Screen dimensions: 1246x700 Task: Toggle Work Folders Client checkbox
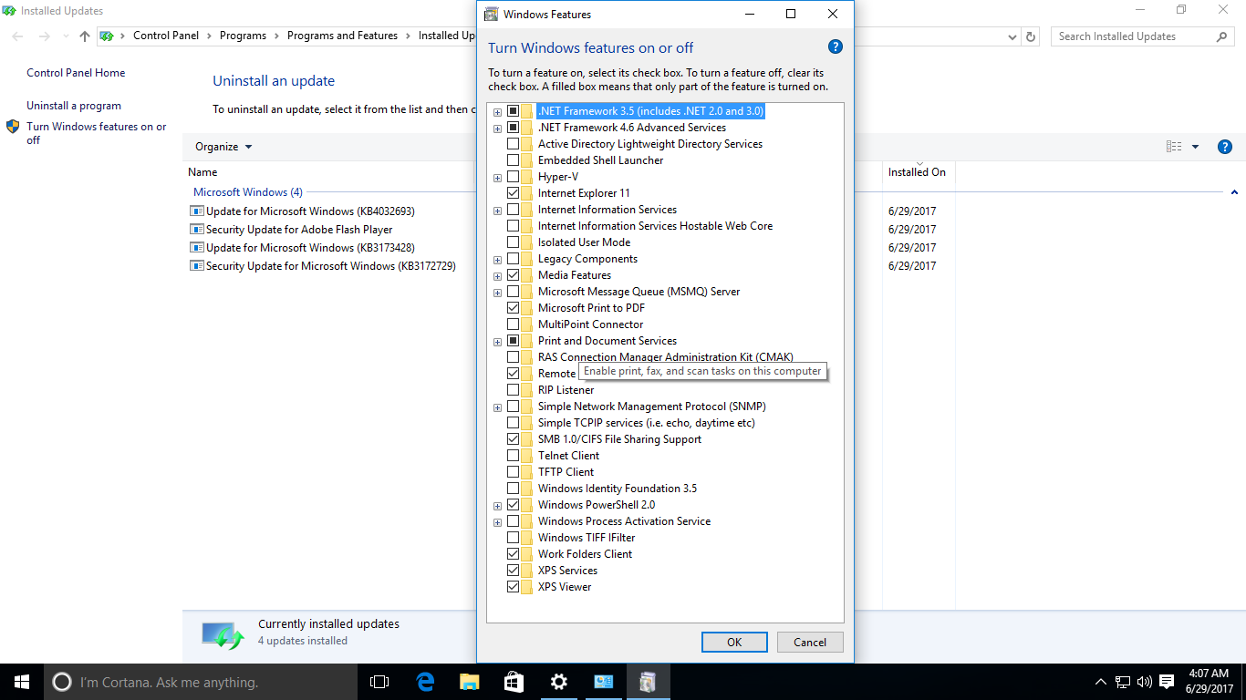(x=513, y=554)
